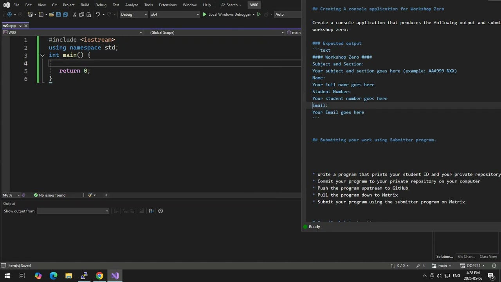Click the Add New Item toolbar icon
501x282 pixels.
pyautogui.click(x=41, y=14)
